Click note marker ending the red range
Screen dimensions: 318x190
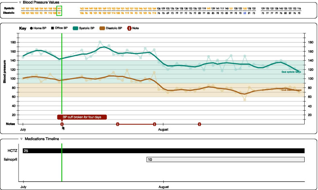pos(154,124)
